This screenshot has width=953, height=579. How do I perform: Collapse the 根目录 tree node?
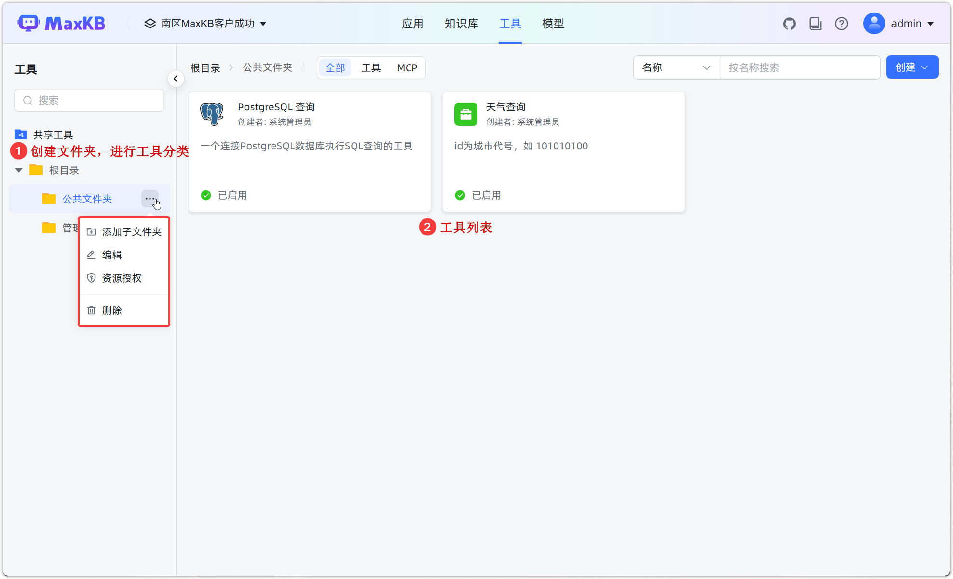18,170
